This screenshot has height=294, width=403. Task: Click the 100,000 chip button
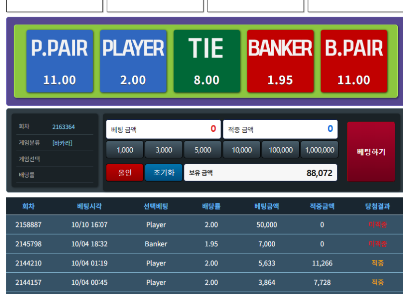281,150
